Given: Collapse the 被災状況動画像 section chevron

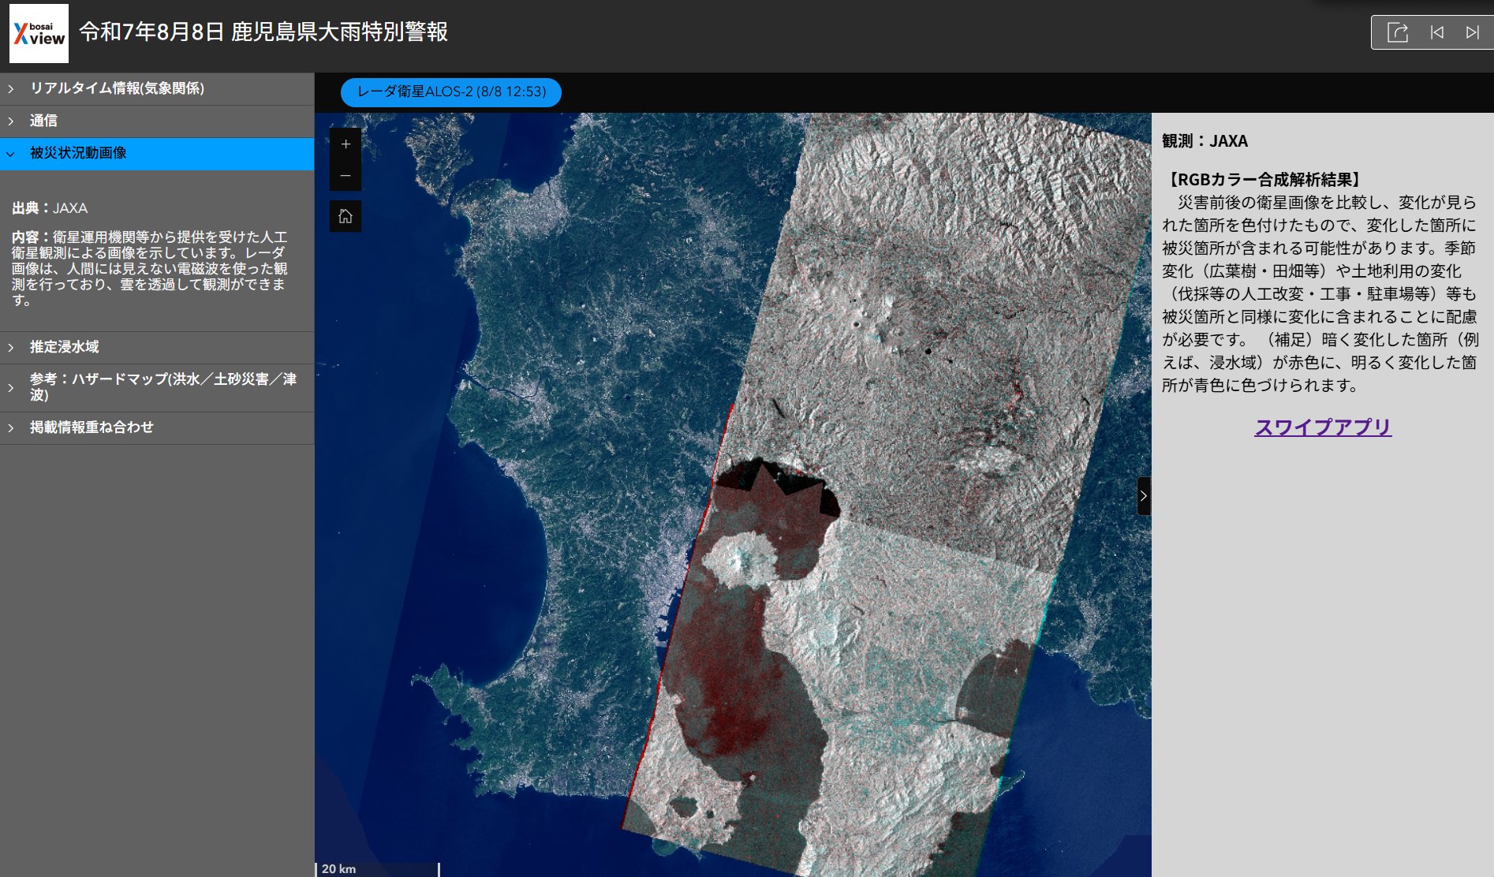Looking at the screenshot, I should coord(11,154).
